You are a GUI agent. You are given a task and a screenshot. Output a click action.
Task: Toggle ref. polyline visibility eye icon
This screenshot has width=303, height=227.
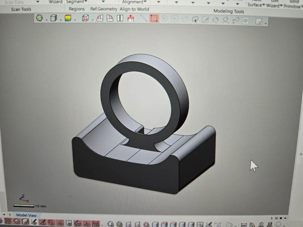[78, 223]
